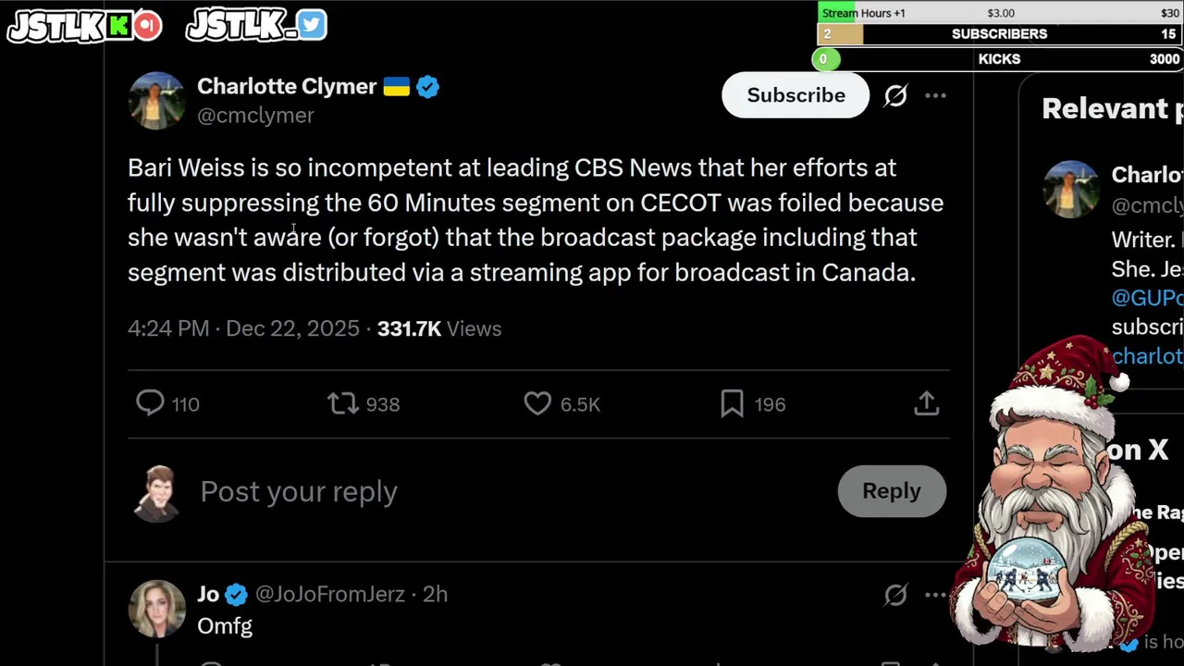The image size is (1184, 666).
Task: Repost the tweet via the retweet icon
Action: 343,403
